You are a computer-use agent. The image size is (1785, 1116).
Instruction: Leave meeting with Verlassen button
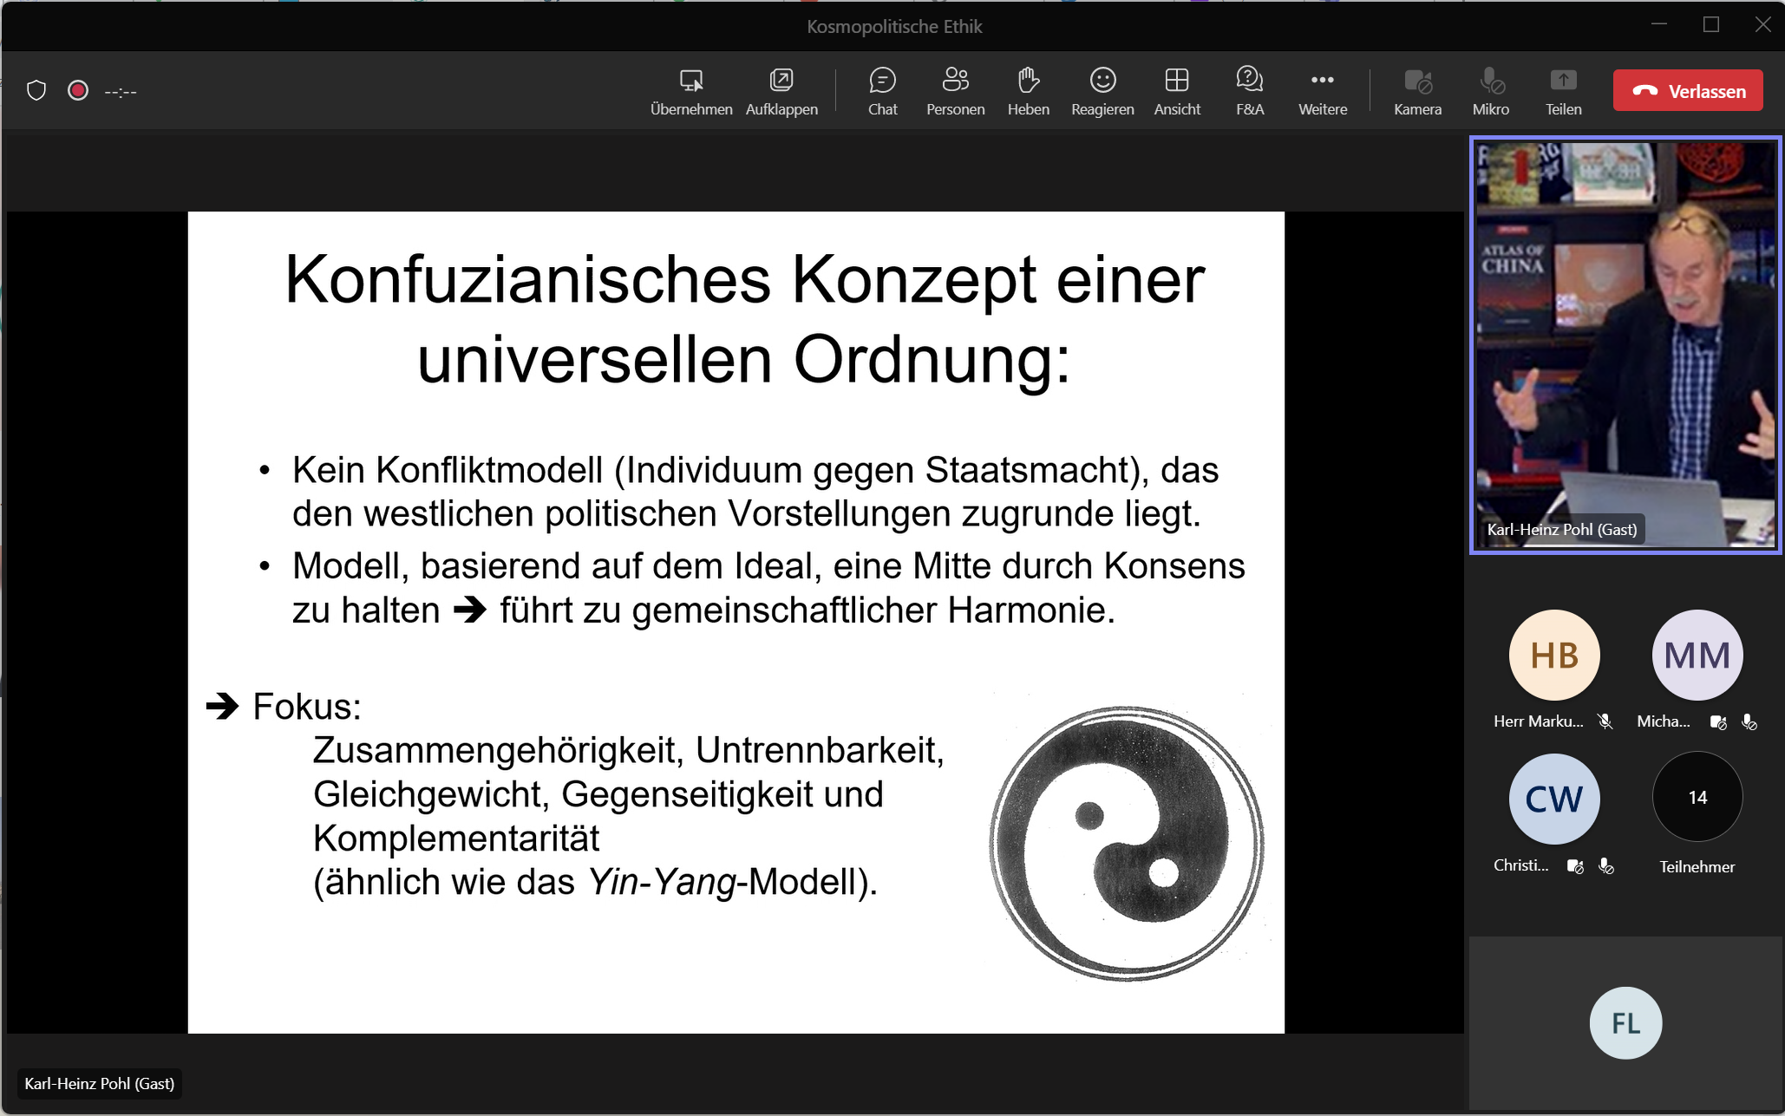point(1687,90)
